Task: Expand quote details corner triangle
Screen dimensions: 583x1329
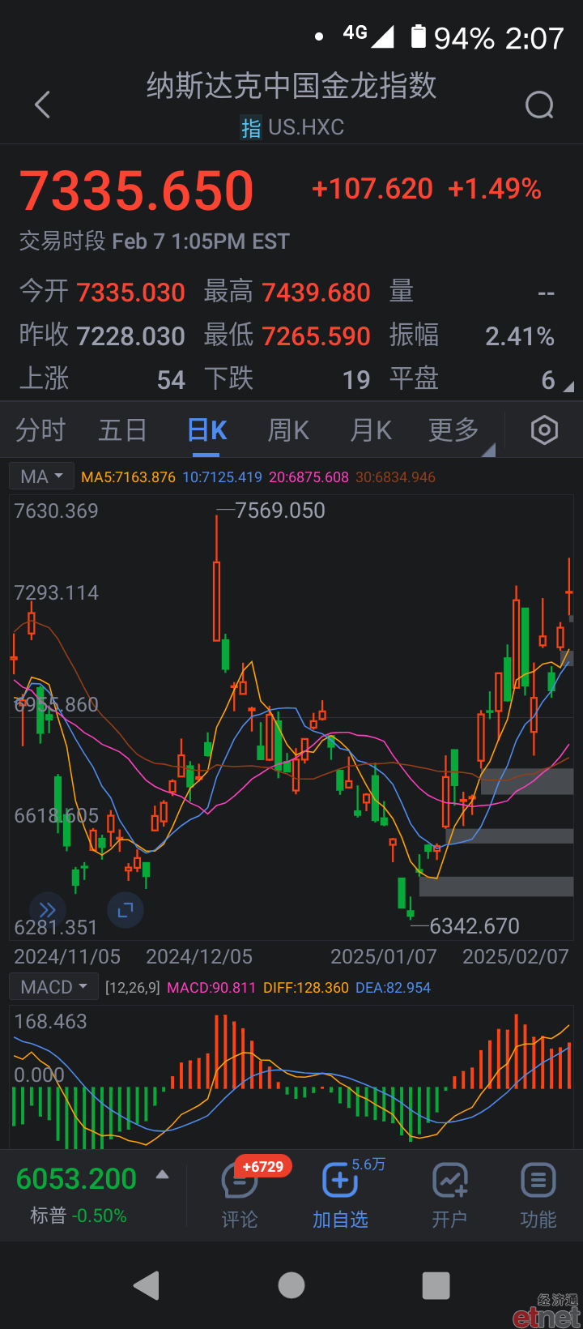Action: pos(568,387)
